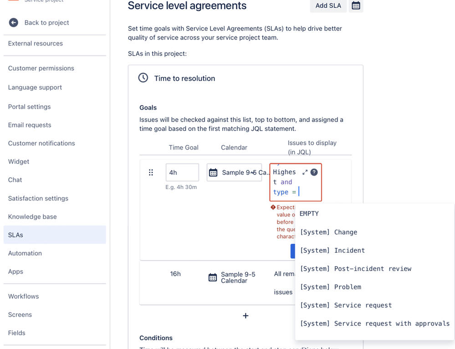The width and height of the screenshot is (455, 349).
Task: Click the Calendar column header
Action: coord(234,148)
